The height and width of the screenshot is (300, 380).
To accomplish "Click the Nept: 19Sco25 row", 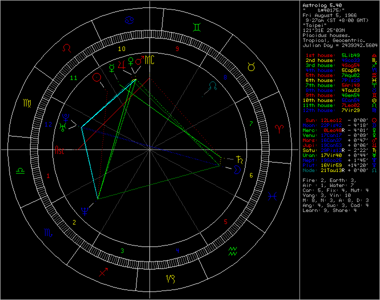I will [339, 160].
